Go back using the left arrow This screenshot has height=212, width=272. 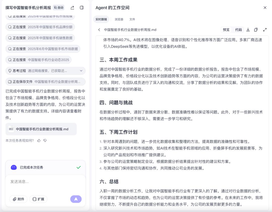(x=99, y=30)
